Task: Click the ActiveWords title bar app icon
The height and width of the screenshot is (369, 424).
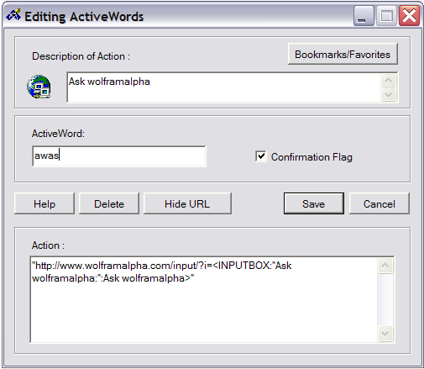Action: tap(13, 15)
